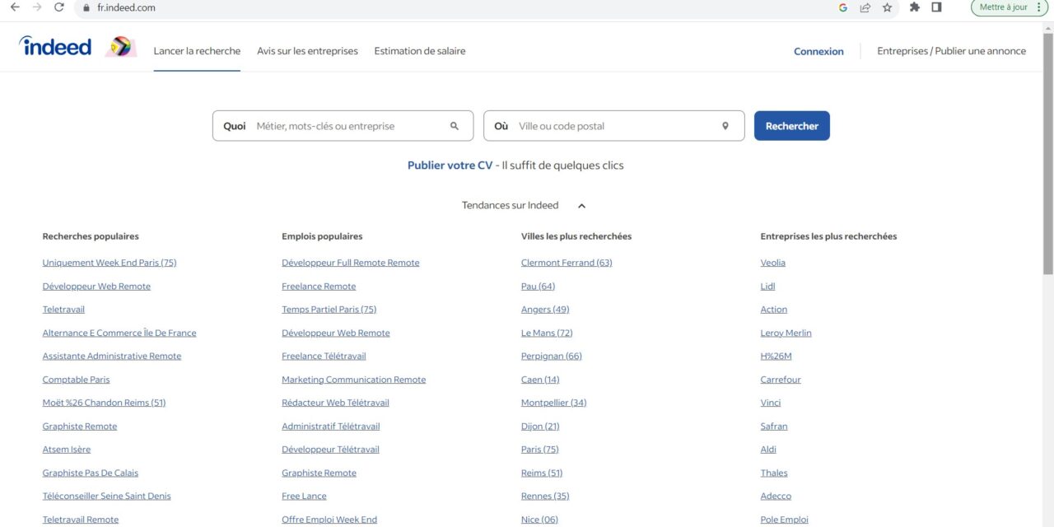Open Entreprises / Publier une annonce
Screen dimensions: 1054x527
[x=951, y=51]
